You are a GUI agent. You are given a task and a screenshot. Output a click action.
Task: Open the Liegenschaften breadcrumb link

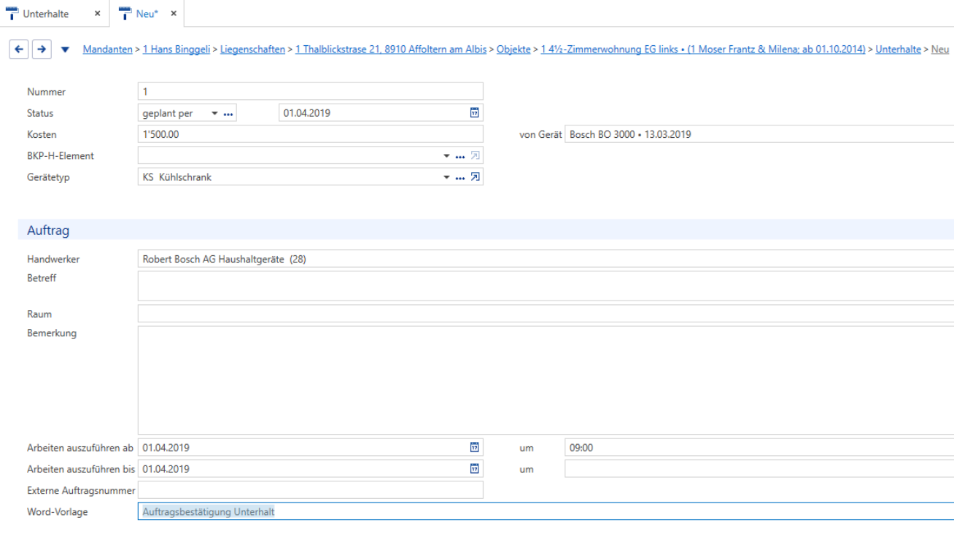click(x=253, y=49)
